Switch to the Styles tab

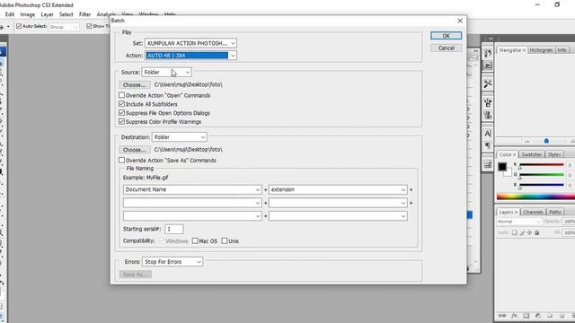[x=554, y=154]
